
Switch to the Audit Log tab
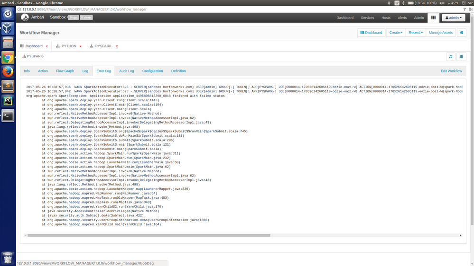126,71
